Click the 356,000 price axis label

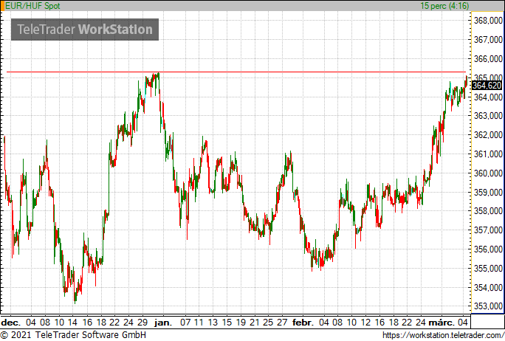pyautogui.click(x=488, y=249)
